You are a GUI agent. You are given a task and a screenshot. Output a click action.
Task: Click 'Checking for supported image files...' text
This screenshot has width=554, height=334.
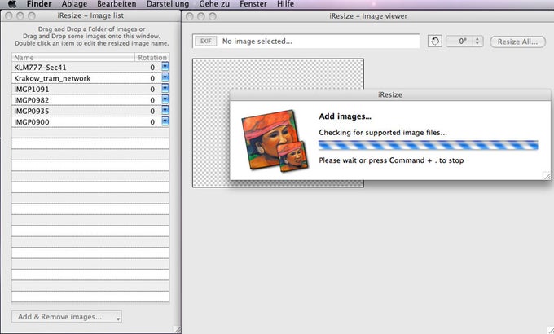[383, 133]
